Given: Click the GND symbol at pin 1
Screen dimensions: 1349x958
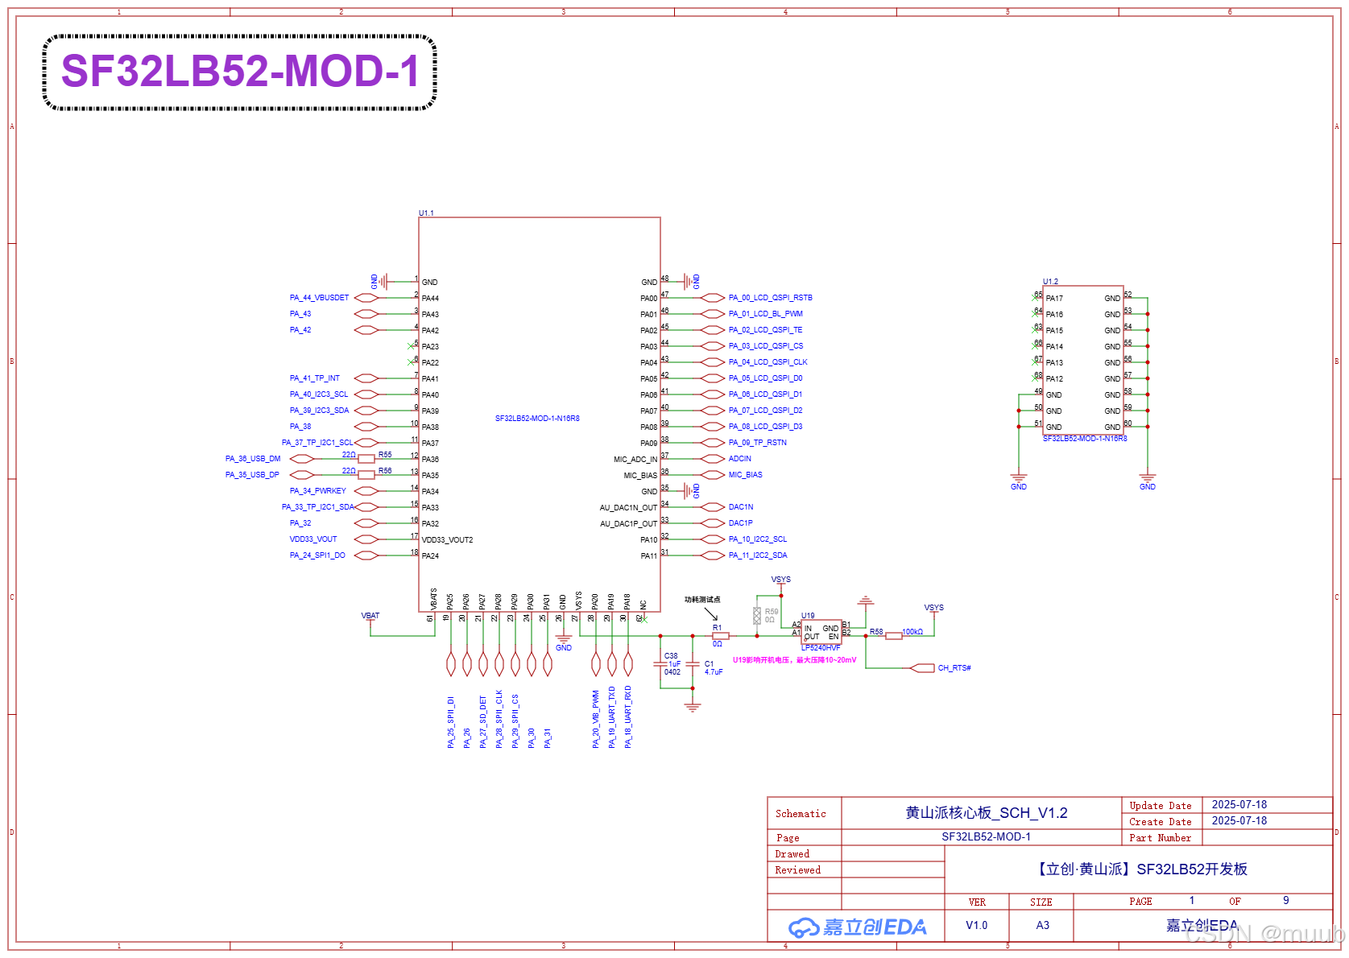Looking at the screenshot, I should [382, 282].
